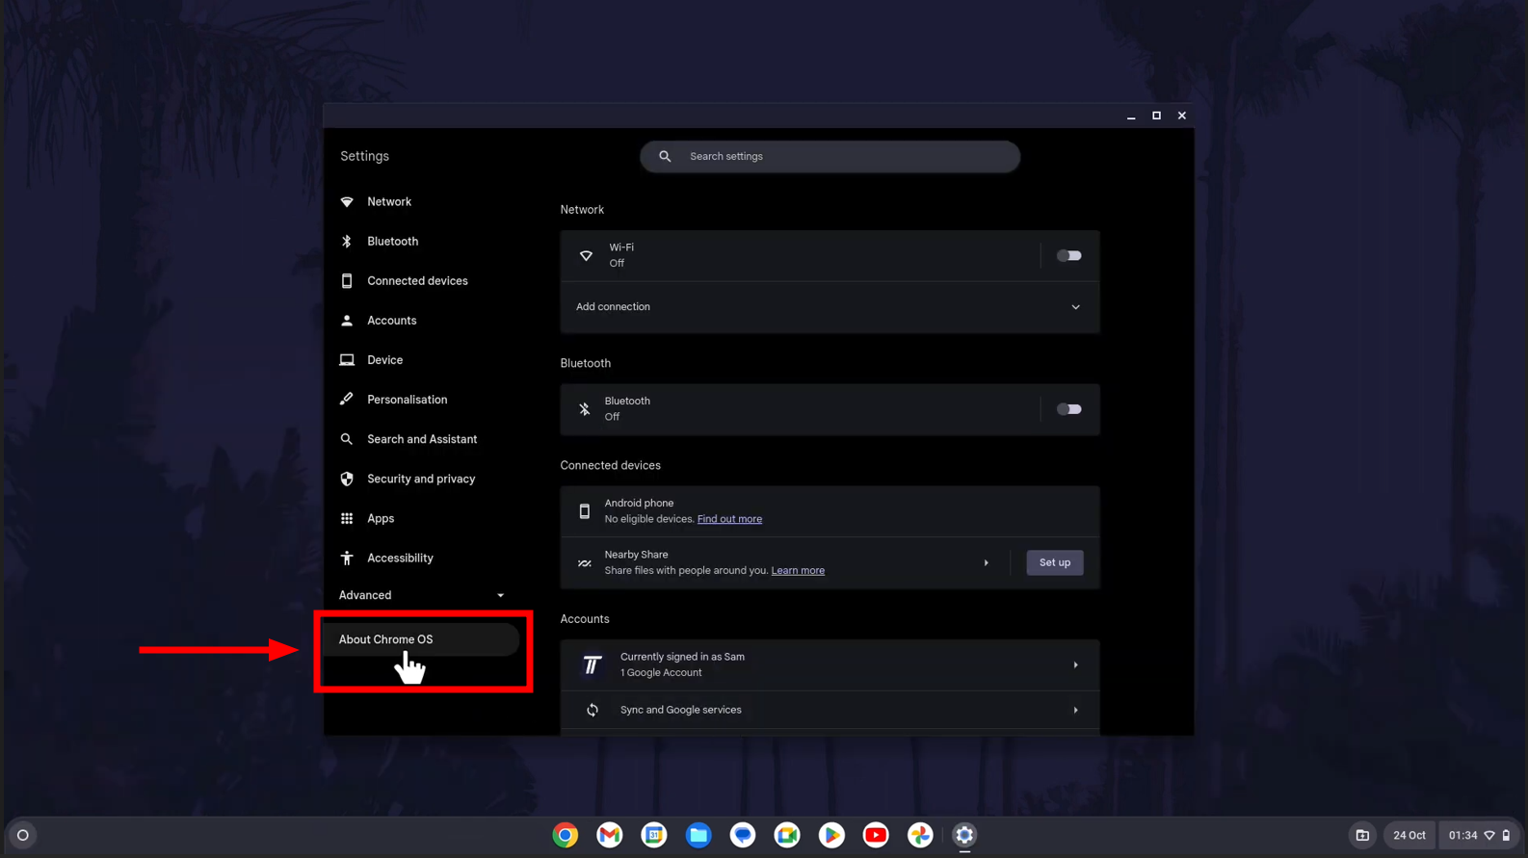This screenshot has width=1528, height=858.
Task: Follow the Find out more link
Action: coord(729,519)
